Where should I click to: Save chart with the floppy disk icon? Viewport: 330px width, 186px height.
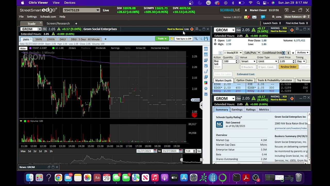[206, 39]
